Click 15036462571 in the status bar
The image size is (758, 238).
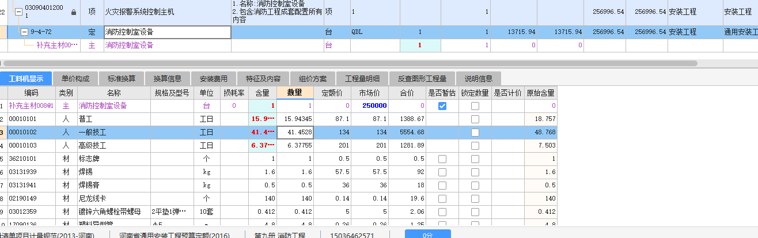tap(353, 235)
